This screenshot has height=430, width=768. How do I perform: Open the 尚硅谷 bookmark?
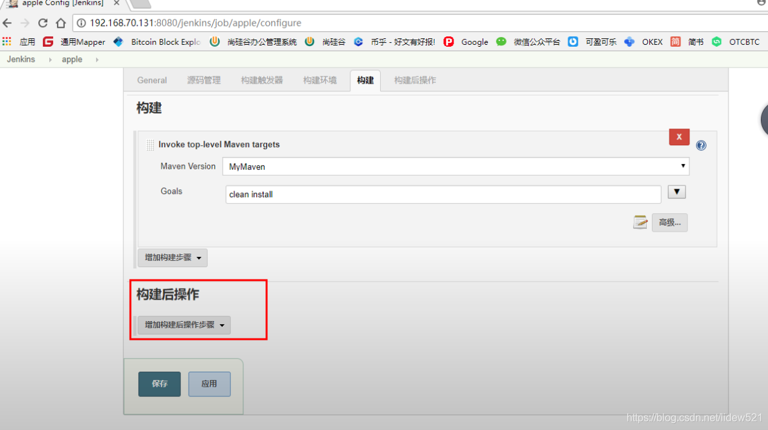pos(325,42)
